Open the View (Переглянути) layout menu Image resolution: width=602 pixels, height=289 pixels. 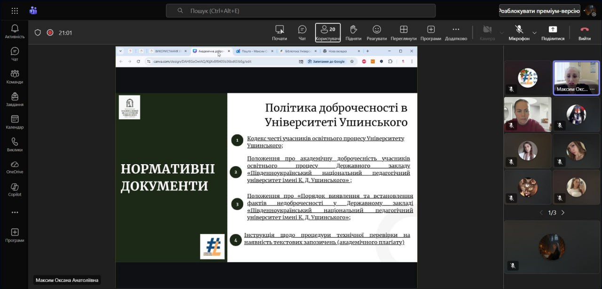coord(404,32)
